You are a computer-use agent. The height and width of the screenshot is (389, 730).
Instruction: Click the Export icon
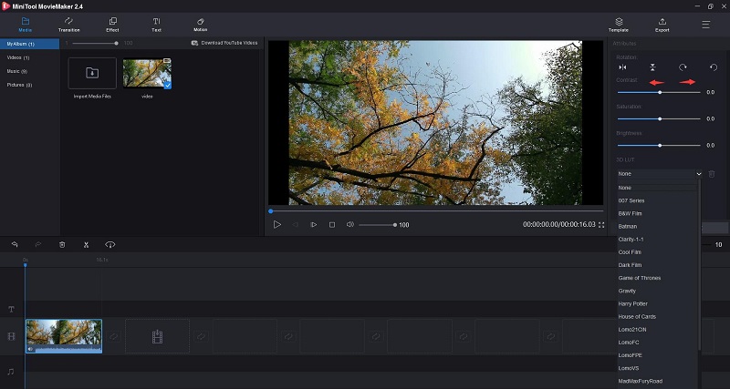[x=662, y=26]
